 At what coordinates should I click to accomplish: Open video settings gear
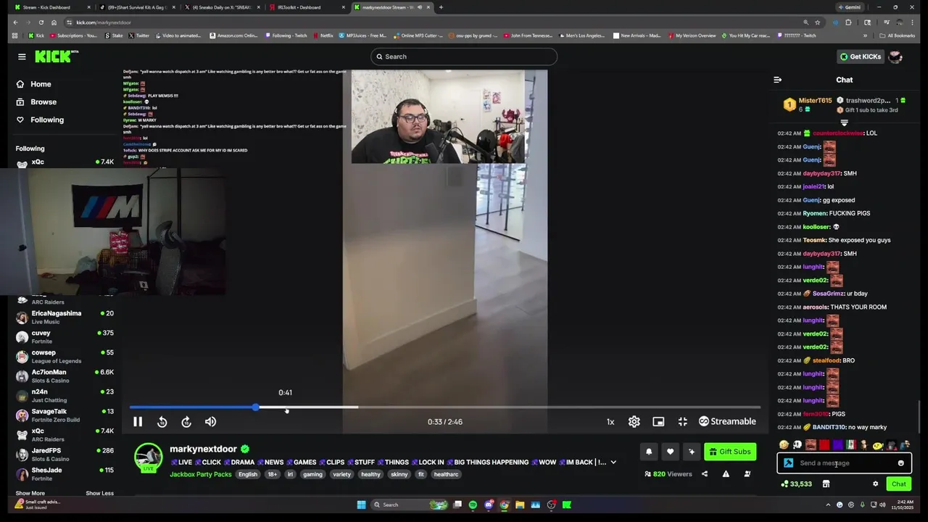(x=634, y=421)
